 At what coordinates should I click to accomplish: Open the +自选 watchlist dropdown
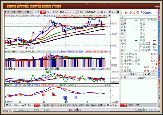pyautogui.click(x=103, y=12)
